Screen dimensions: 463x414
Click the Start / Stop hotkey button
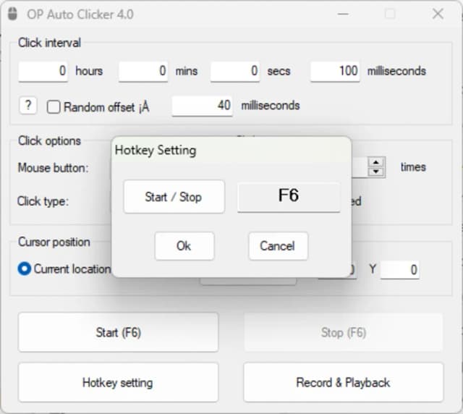(x=174, y=197)
